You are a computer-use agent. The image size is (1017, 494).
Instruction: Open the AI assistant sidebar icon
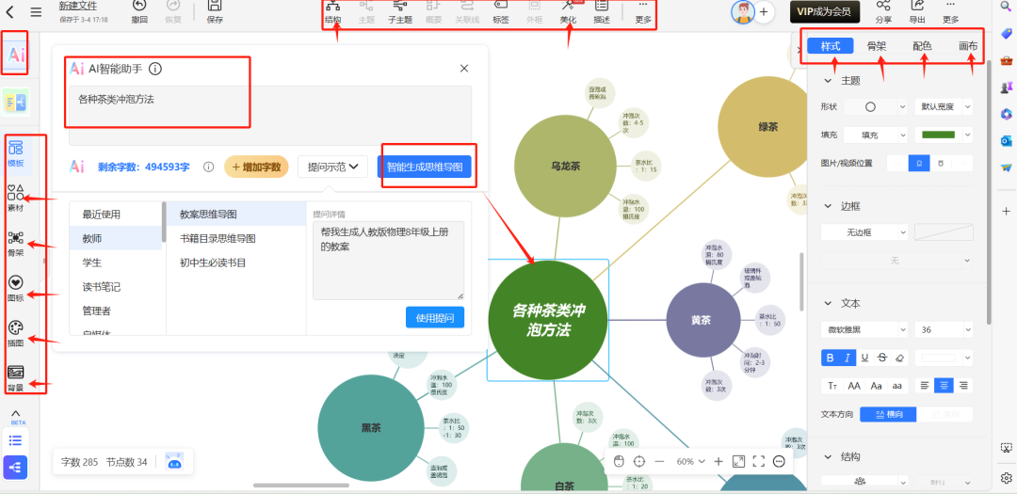16,56
